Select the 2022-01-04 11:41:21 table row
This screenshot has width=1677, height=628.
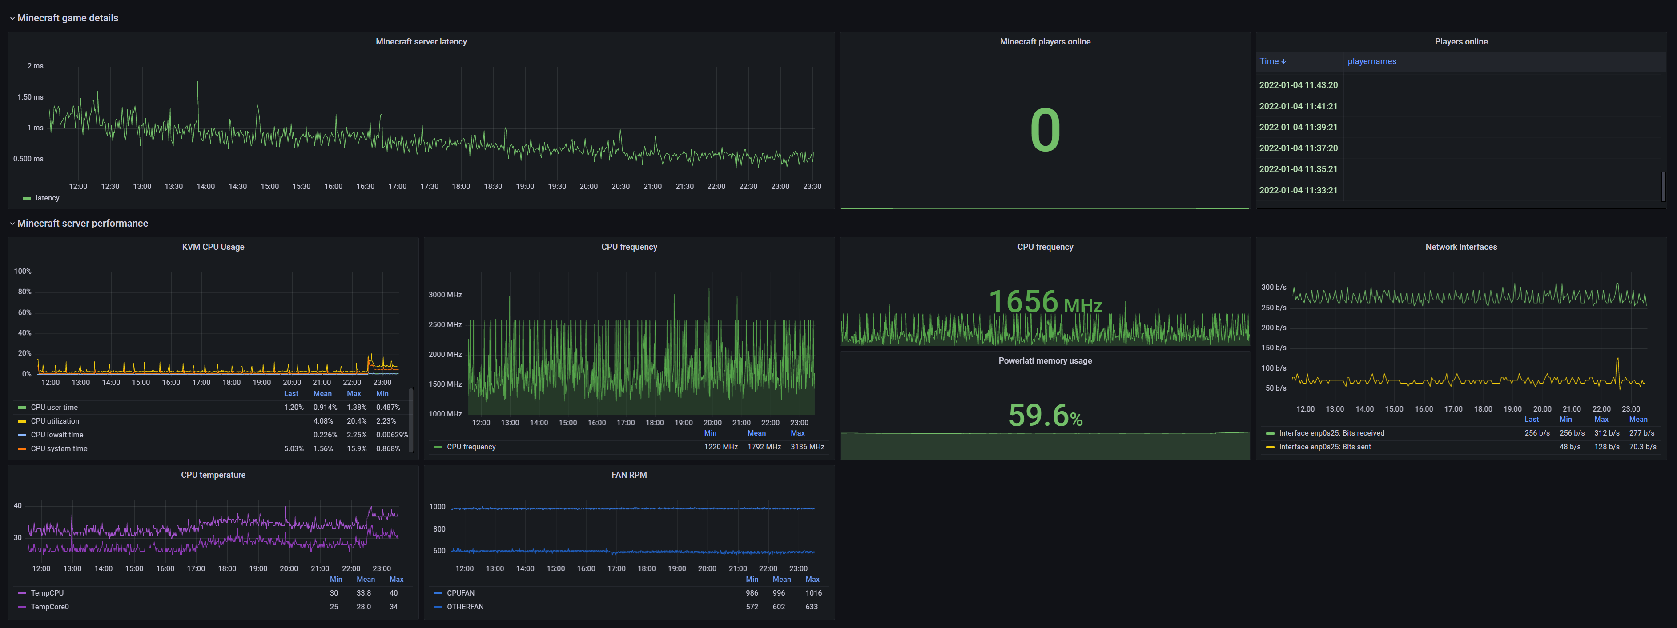1460,106
